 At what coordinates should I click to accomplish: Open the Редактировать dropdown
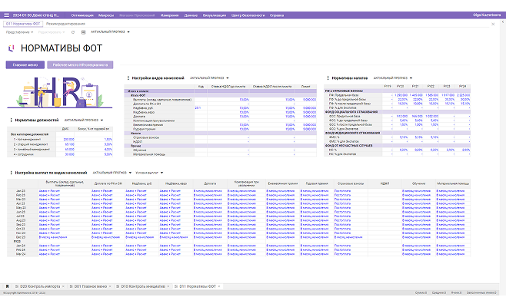52,32
